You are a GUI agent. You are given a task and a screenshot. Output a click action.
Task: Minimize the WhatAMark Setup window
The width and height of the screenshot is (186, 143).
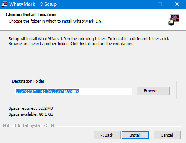point(143,4)
